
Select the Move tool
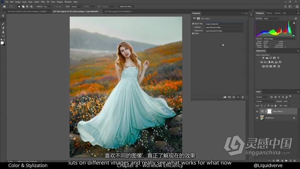(3, 16)
